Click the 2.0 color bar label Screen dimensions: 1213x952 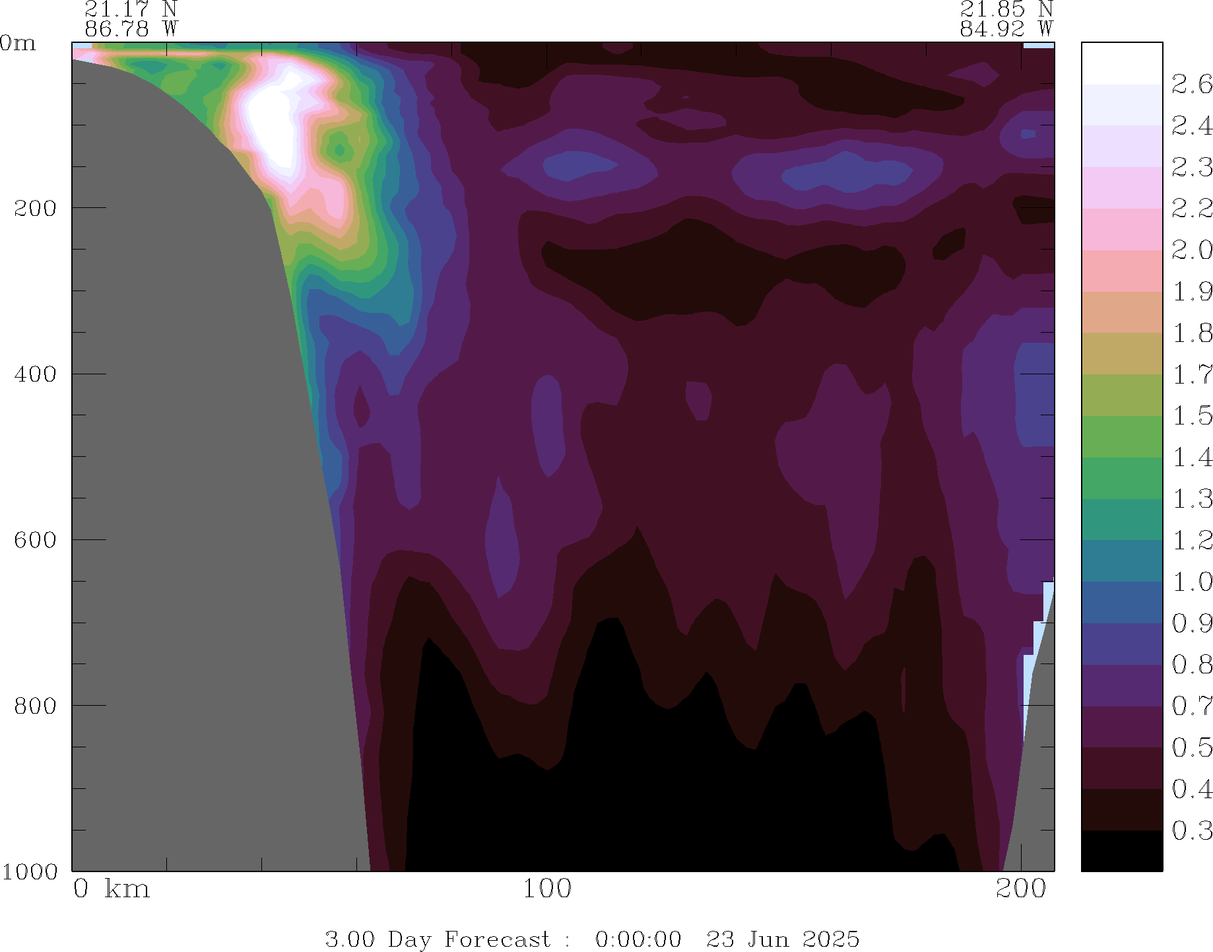click(1191, 250)
